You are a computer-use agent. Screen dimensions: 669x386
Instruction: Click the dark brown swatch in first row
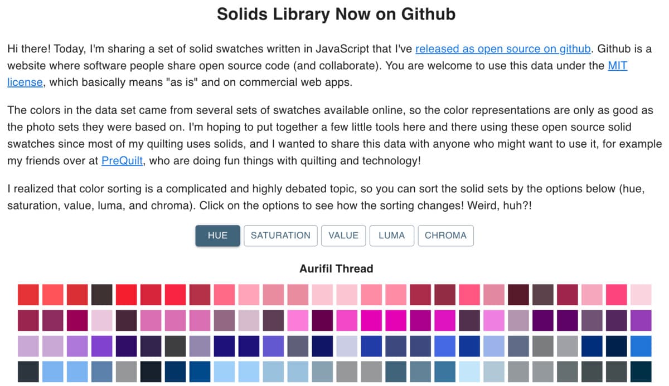click(102, 294)
